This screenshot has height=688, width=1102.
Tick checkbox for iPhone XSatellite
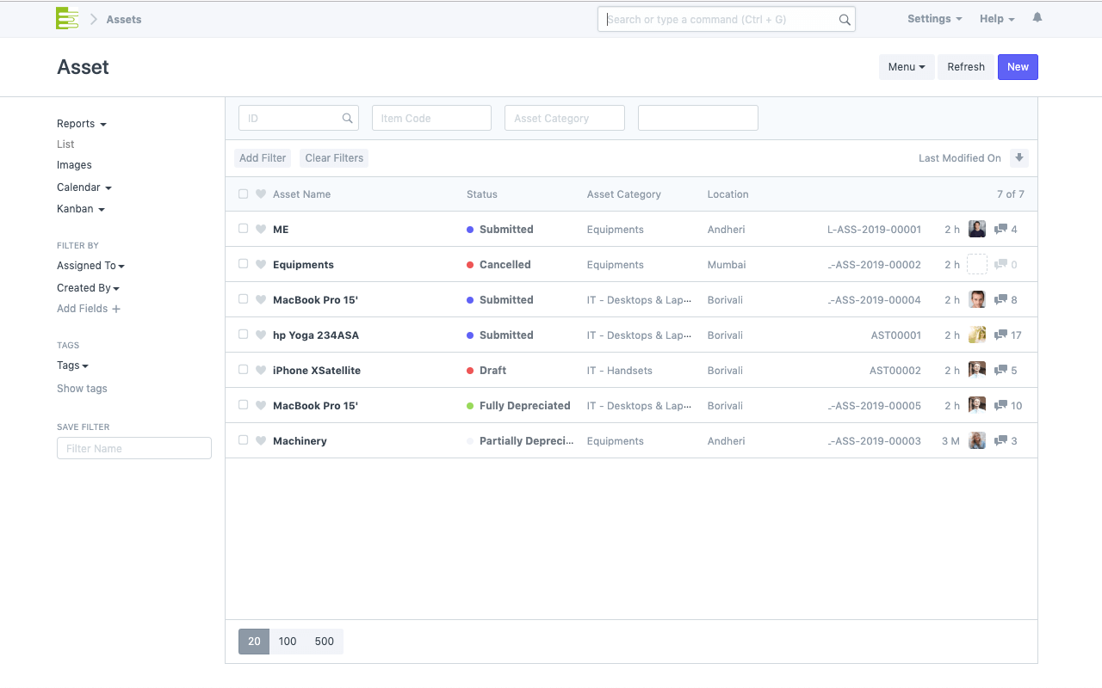click(244, 371)
